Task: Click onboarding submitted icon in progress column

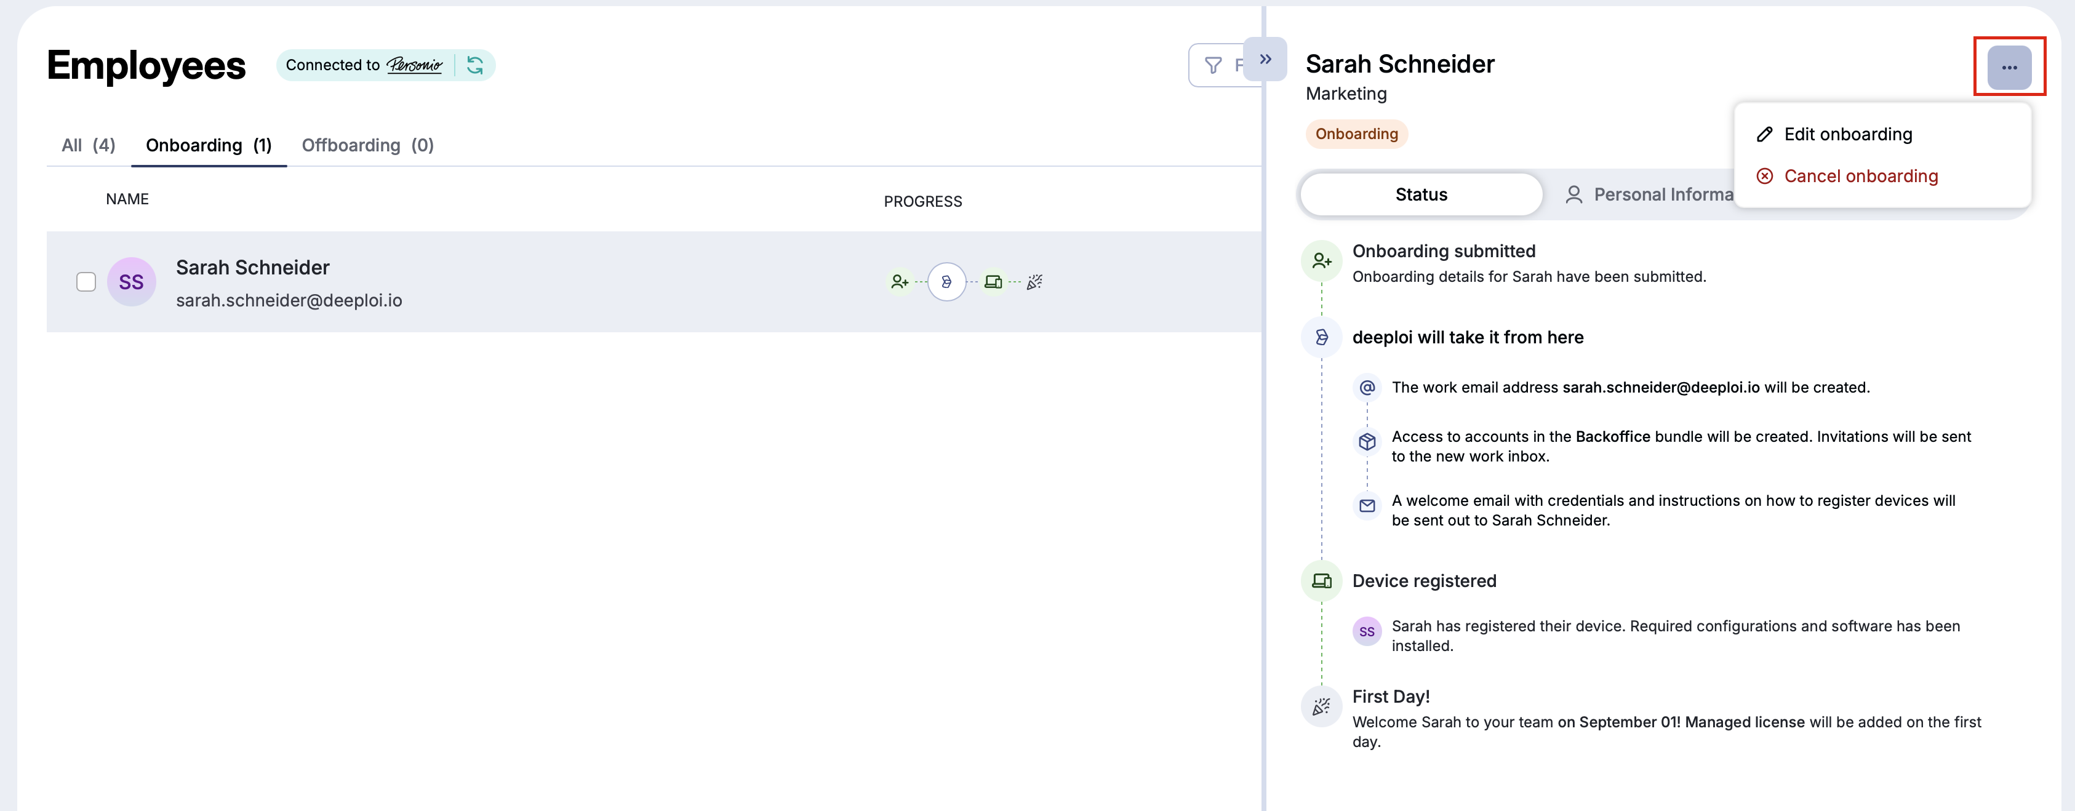Action: pyautogui.click(x=900, y=282)
